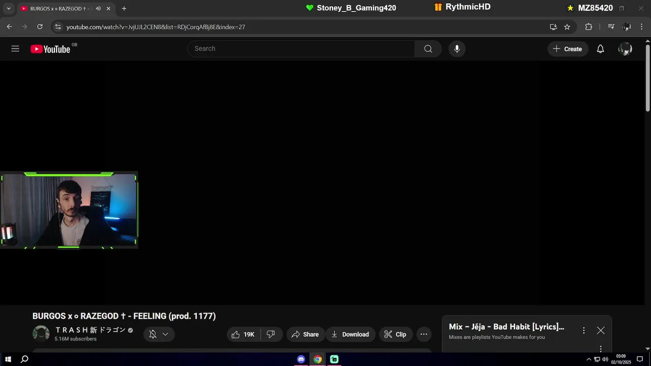The height and width of the screenshot is (366, 651).
Task: Close the Mix playlist panel
Action: pos(601,330)
